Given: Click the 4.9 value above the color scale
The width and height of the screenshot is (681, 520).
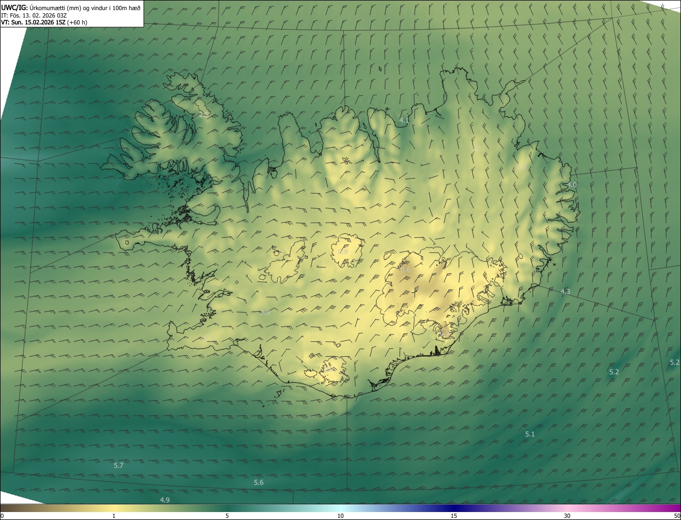Looking at the screenshot, I should (165, 500).
